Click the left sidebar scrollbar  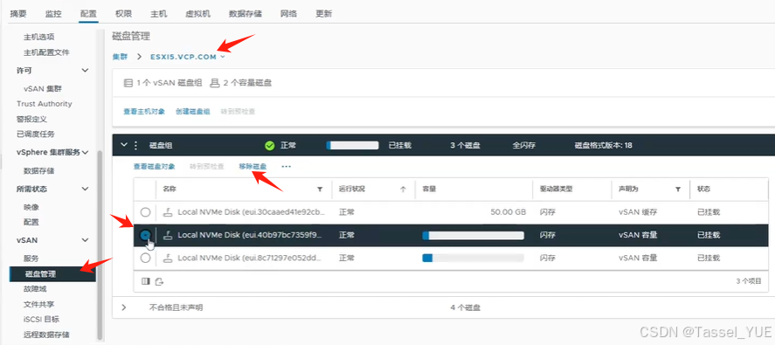(100, 245)
